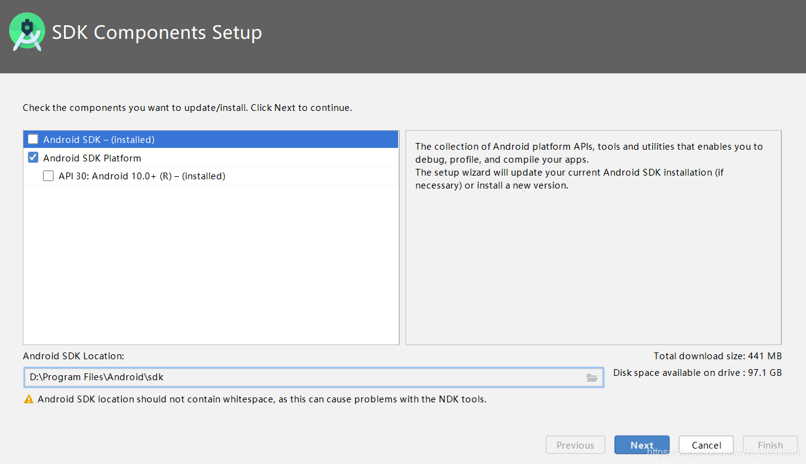This screenshot has width=806, height=464.
Task: Click the Android SDK Location label
Action: (73, 356)
